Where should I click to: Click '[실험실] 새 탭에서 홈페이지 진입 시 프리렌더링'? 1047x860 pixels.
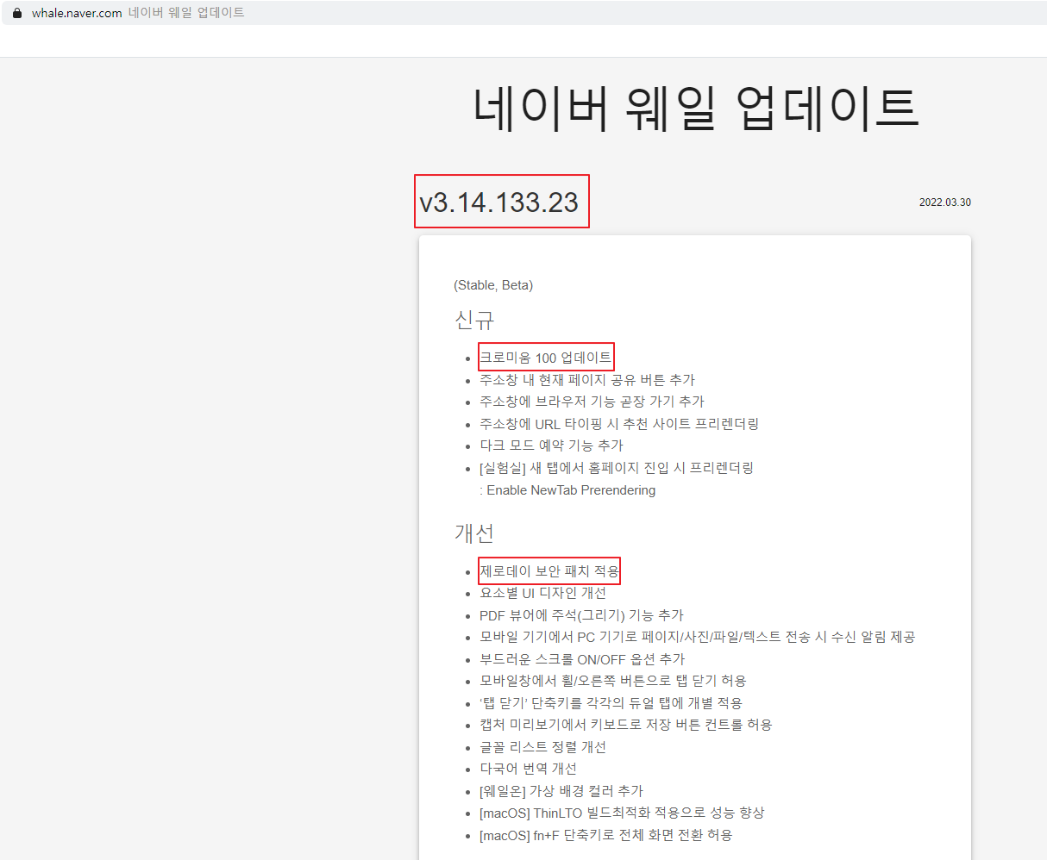617,468
